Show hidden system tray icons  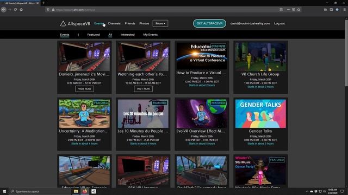[x=307, y=191]
